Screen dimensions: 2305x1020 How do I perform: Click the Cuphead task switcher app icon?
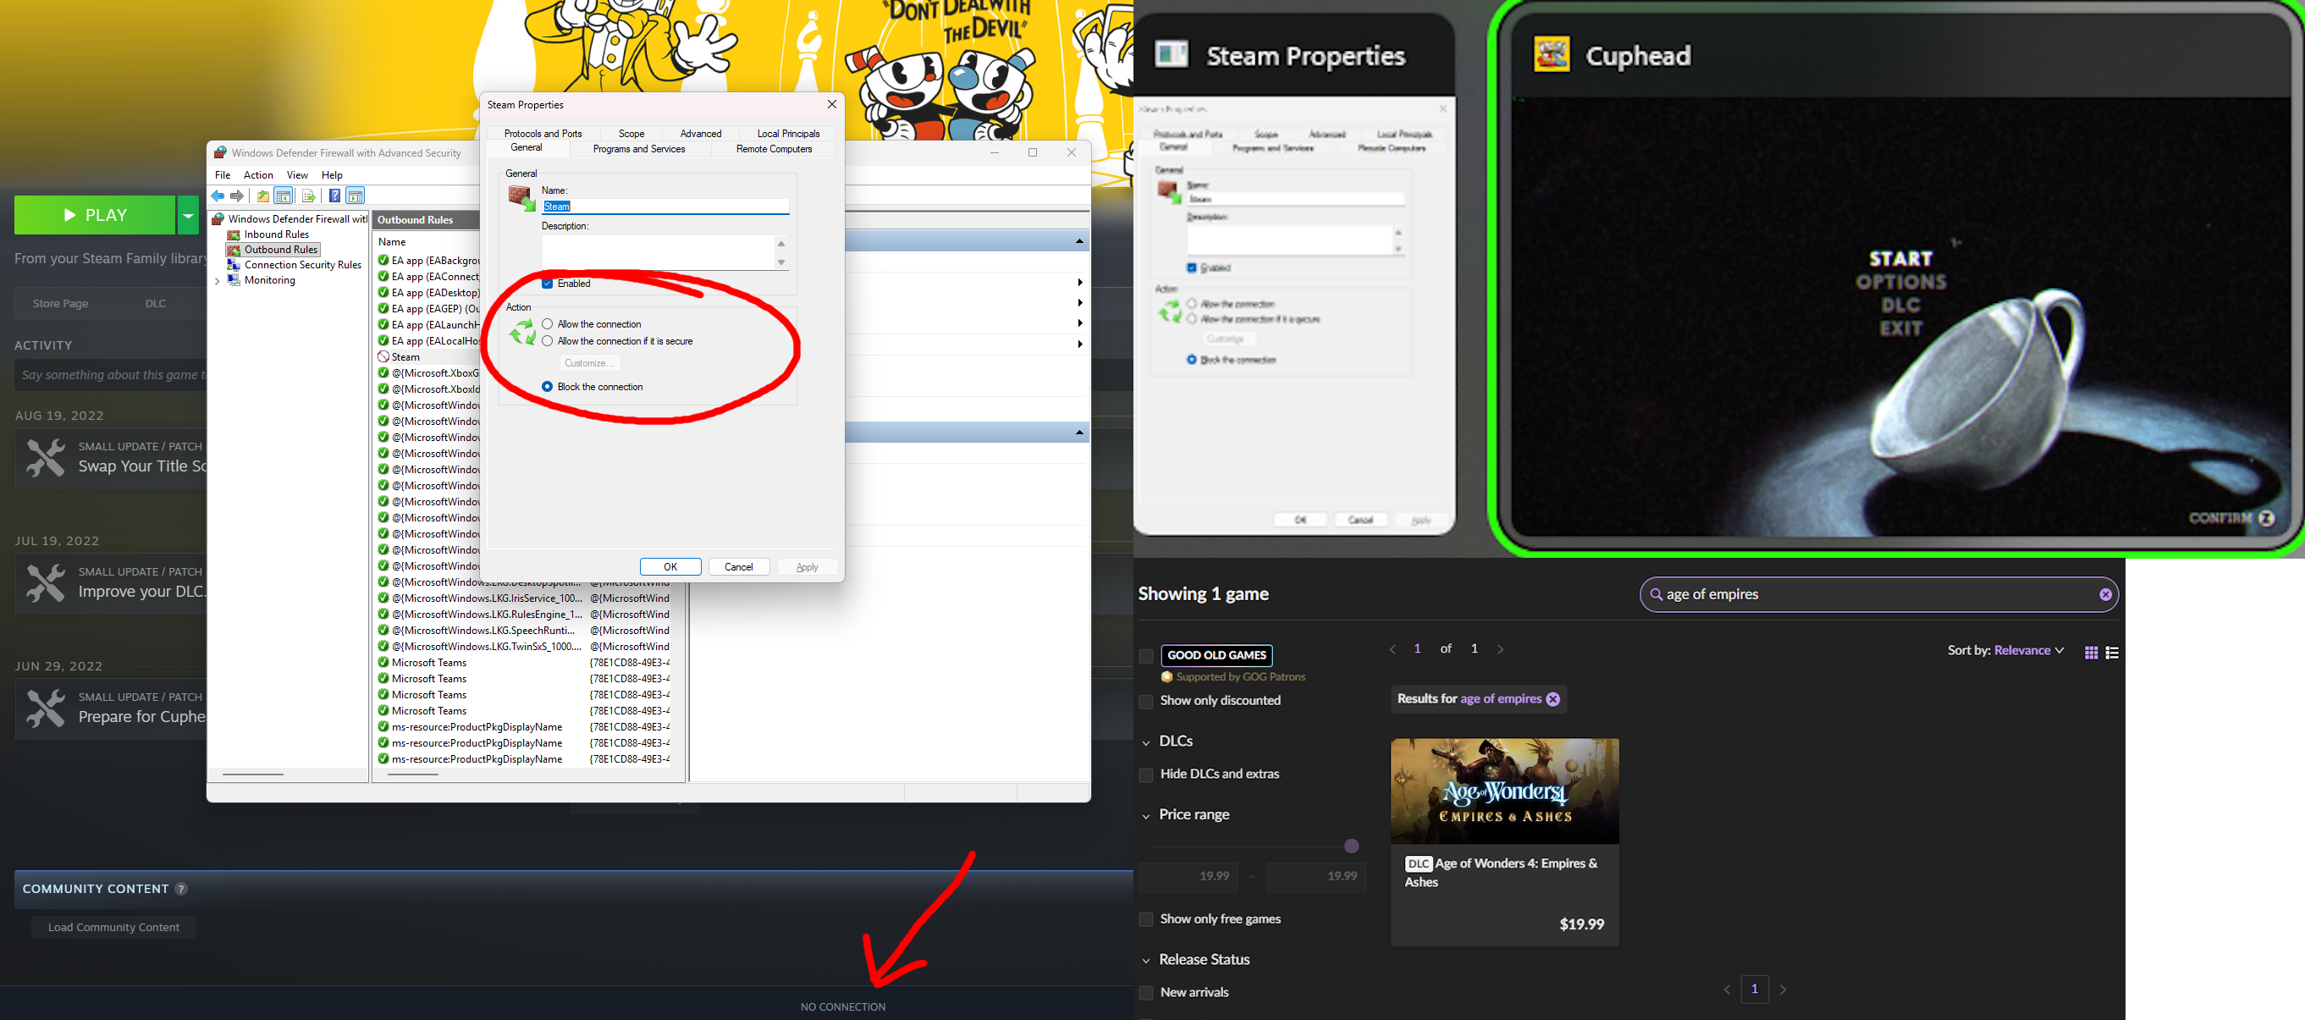coord(1552,54)
